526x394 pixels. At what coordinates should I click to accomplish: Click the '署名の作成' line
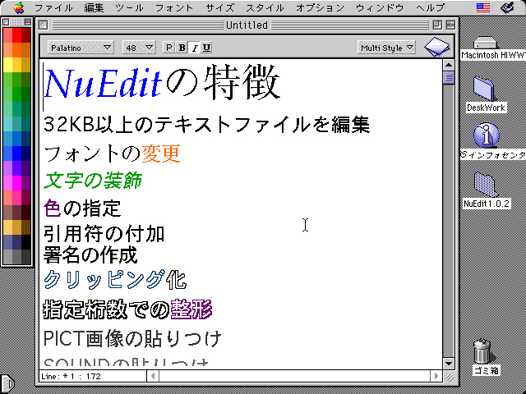(x=90, y=254)
